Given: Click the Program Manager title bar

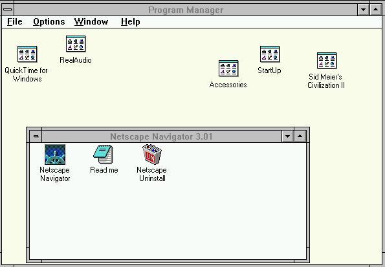Looking at the screenshot, I should pyautogui.click(x=186, y=10).
